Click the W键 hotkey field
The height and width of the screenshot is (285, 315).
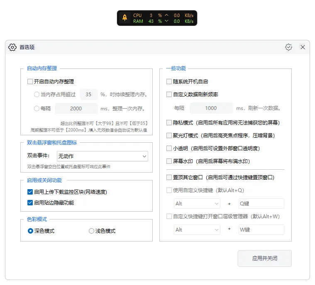click(x=261, y=229)
